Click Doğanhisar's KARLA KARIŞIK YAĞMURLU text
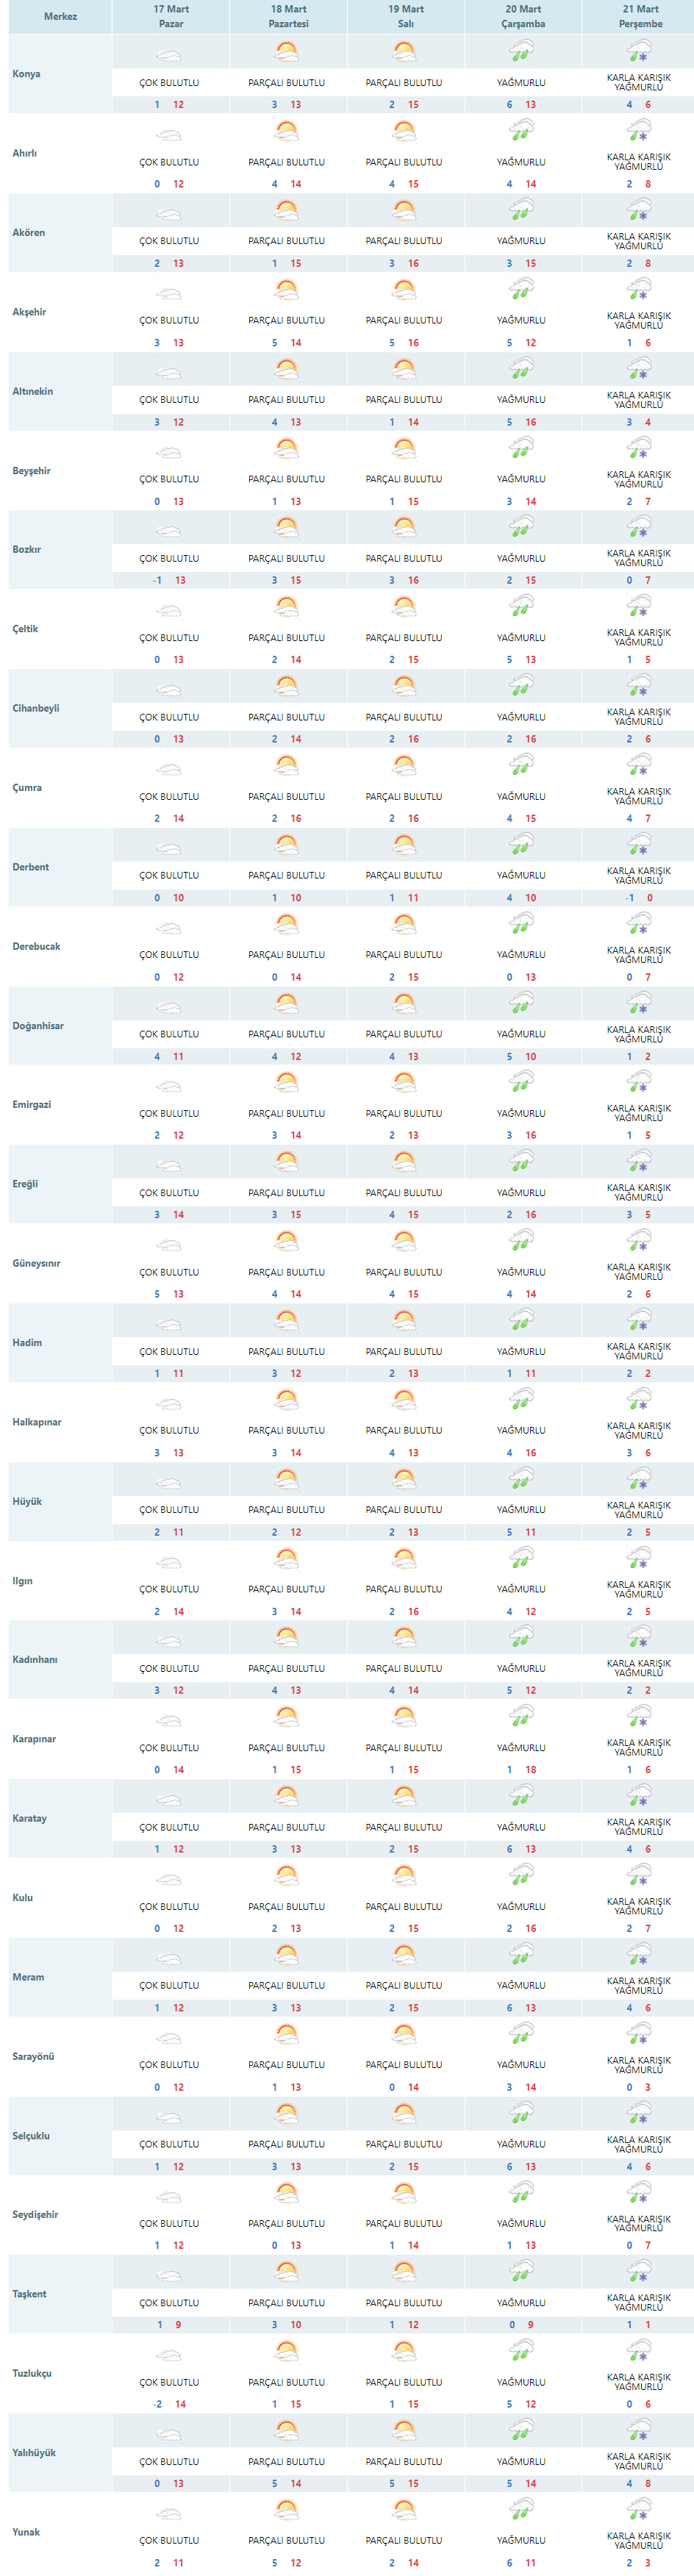This screenshot has height=2576, width=694. click(x=639, y=1034)
